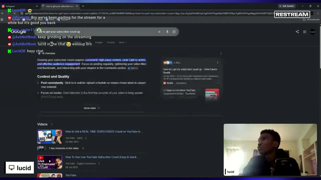Viewport: 321px width, 180px height.
Task: Clear the Google search box text
Action: pos(159,32)
